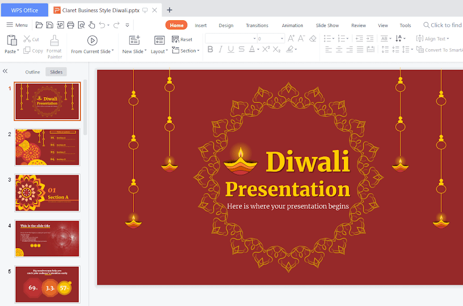Image resolution: width=463 pixels, height=306 pixels.
Task: Save the presentation with the floppy icon
Action: [x=50, y=25]
